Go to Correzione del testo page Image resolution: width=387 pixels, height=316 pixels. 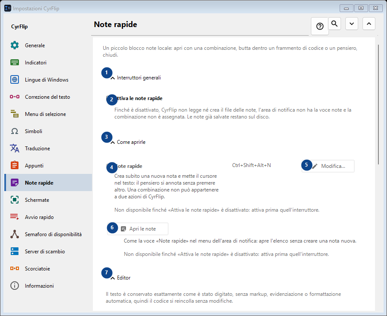(48, 97)
